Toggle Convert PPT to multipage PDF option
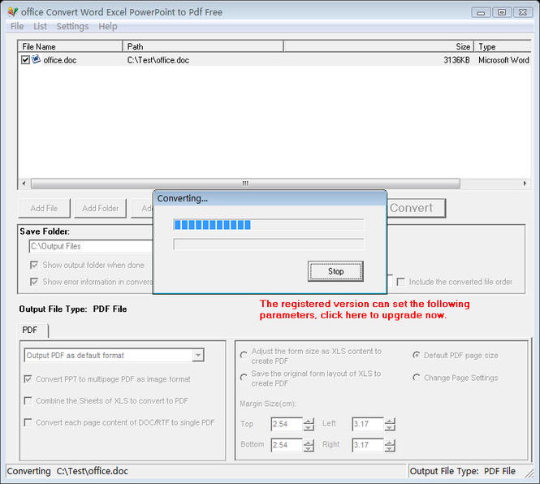The width and height of the screenshot is (540, 484). click(28, 379)
